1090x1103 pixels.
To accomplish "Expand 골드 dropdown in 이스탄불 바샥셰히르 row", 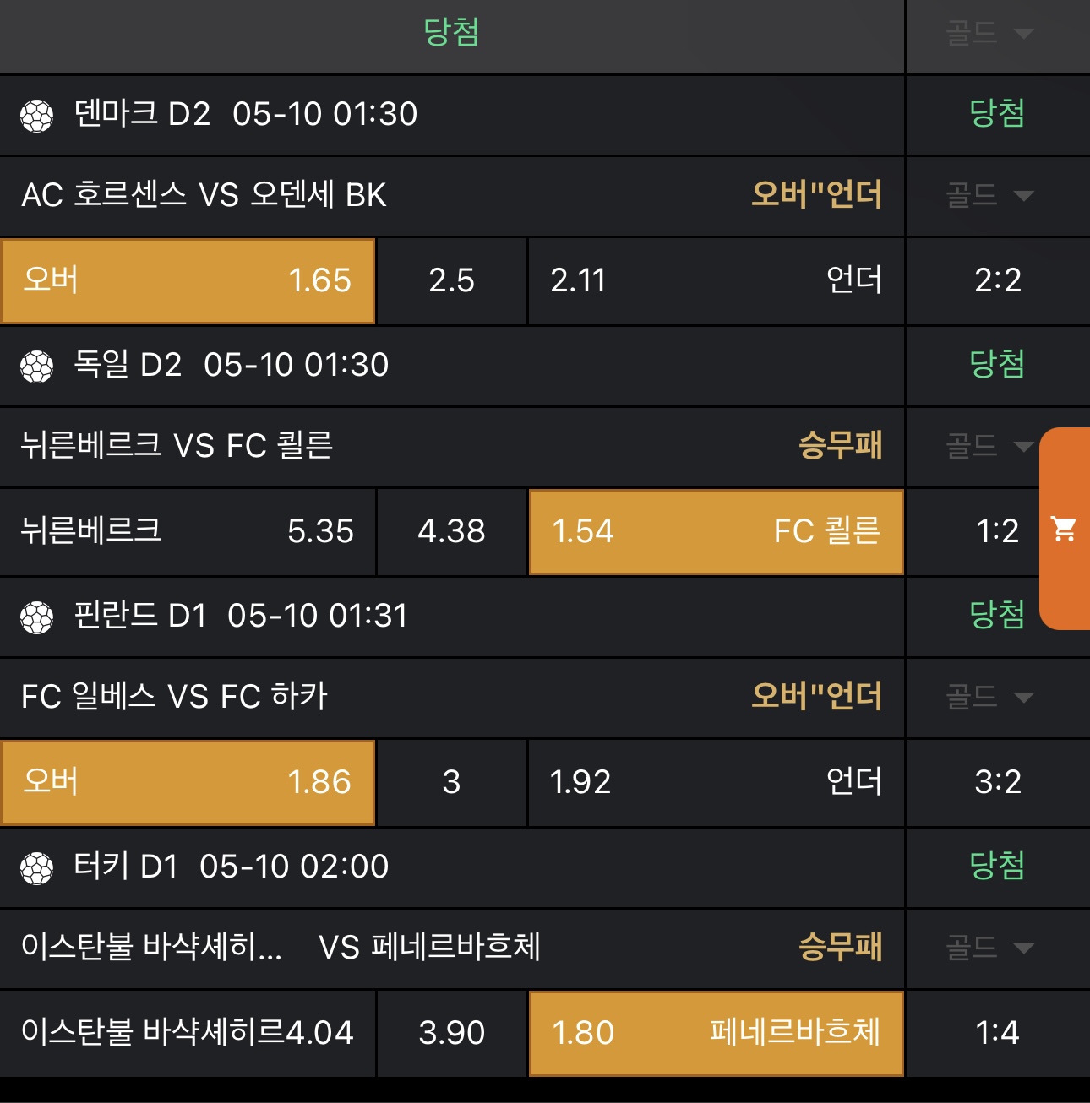I will tap(989, 948).
